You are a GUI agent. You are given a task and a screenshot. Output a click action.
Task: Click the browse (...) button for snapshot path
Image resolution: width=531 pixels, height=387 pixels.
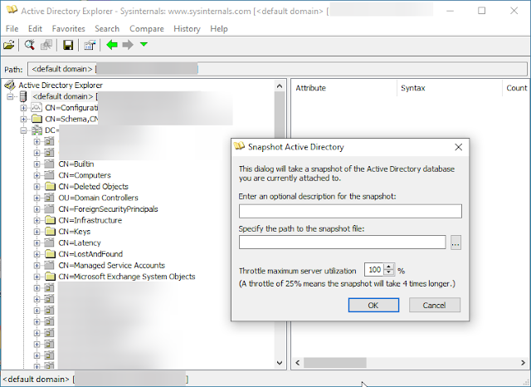pos(455,242)
